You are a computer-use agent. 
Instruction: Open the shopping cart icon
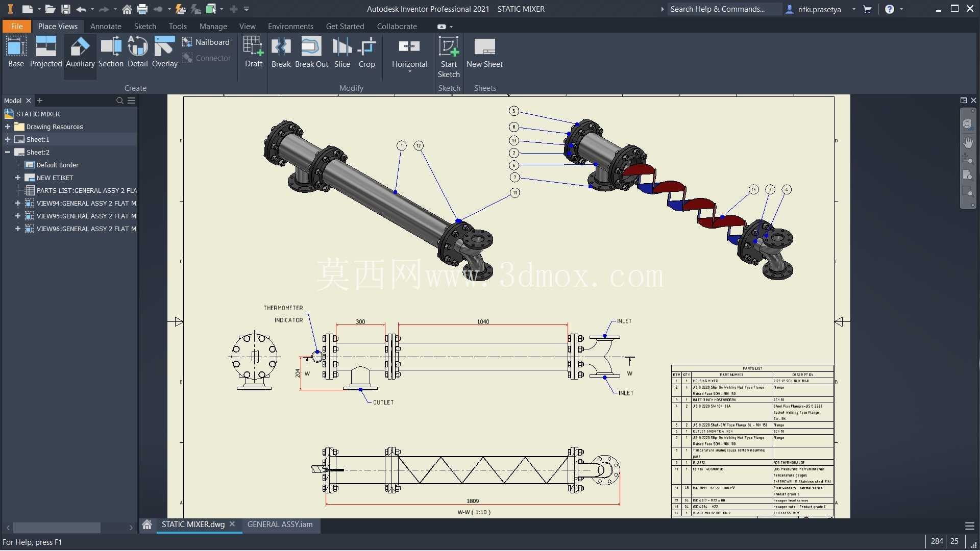pyautogui.click(x=867, y=9)
